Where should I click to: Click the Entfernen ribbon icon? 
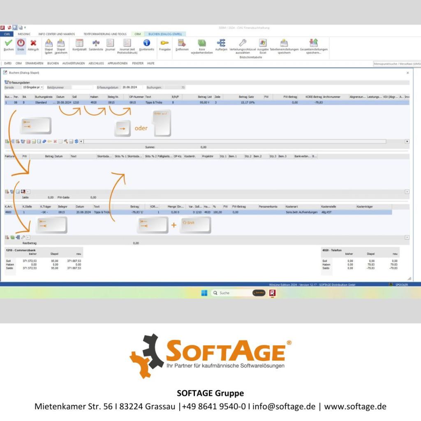182,45
